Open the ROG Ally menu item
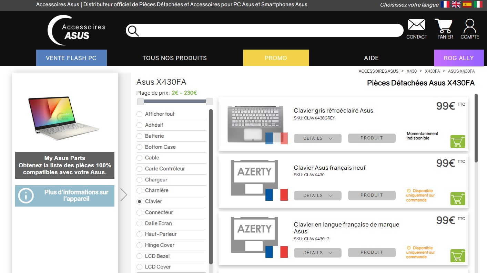 click(459, 58)
